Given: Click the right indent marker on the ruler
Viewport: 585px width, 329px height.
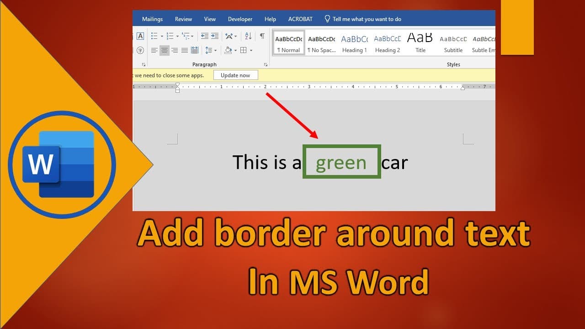Looking at the screenshot, I should click(463, 88).
